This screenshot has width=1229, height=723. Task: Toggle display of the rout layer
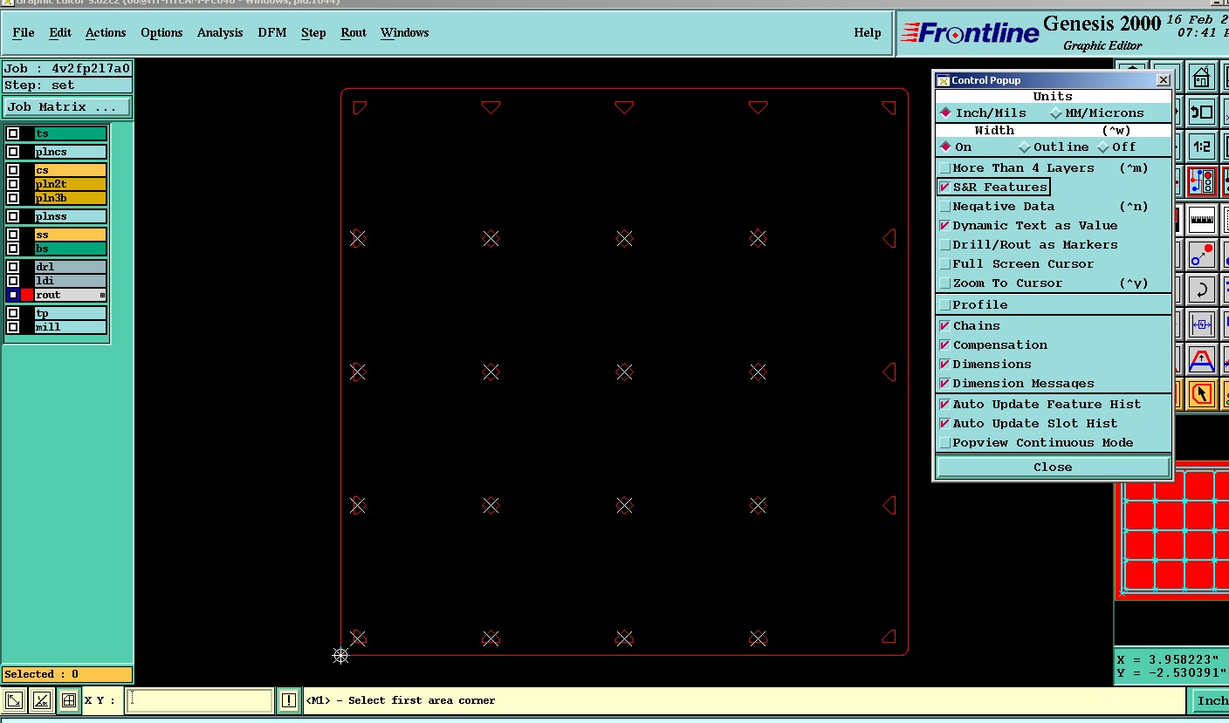point(13,295)
